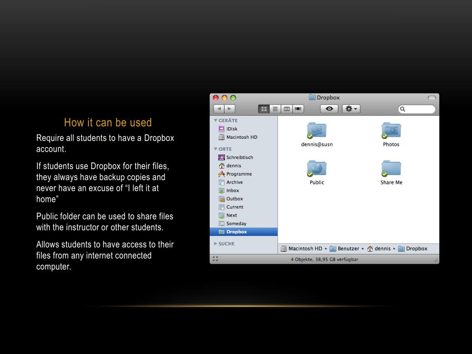Screen dimensions: 472x354
Task: Click Benutzer in the path bar
Action: (344, 248)
